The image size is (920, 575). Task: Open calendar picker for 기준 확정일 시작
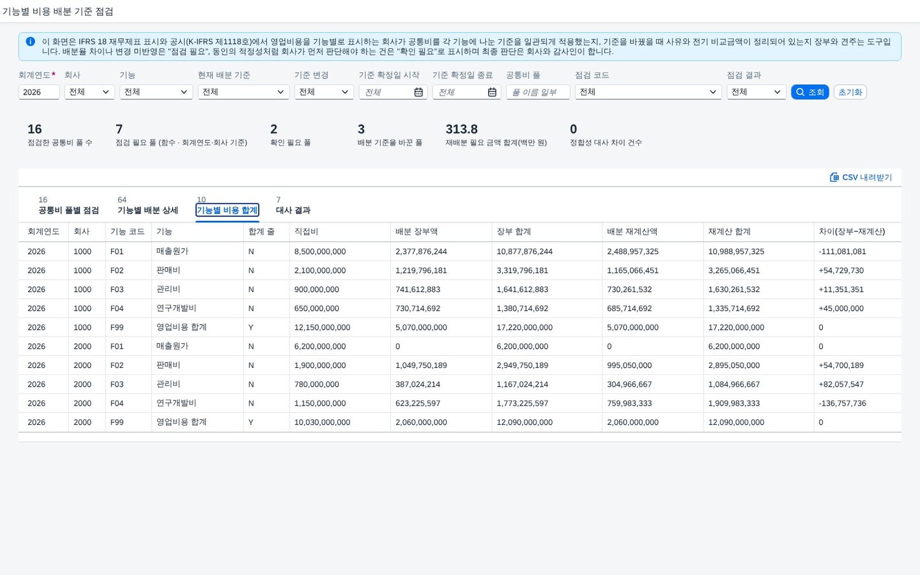(418, 92)
